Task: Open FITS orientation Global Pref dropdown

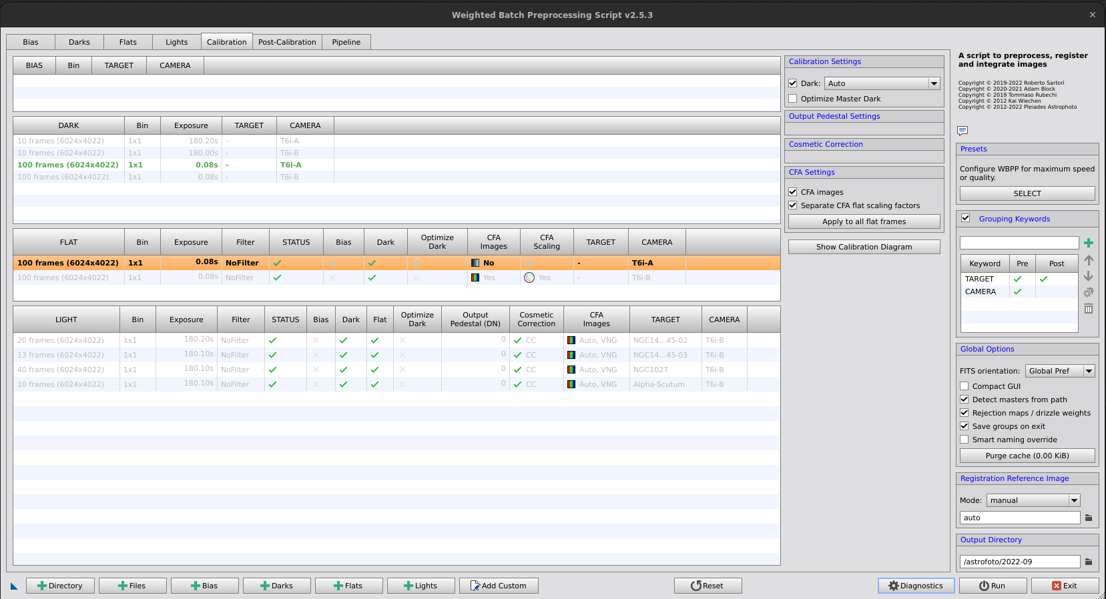Action: click(1060, 371)
